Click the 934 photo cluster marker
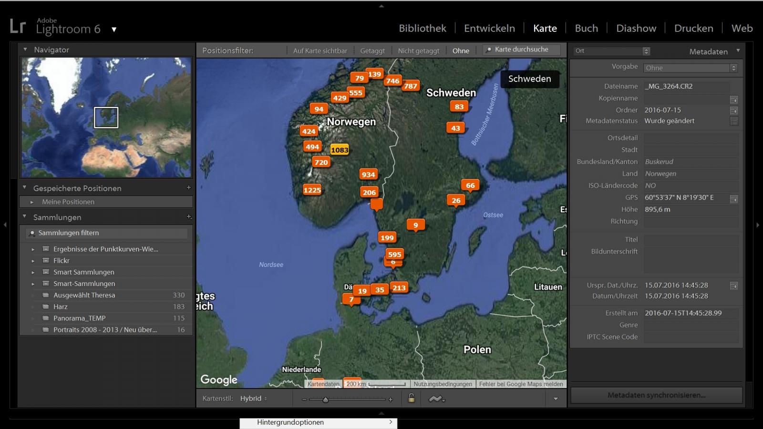This screenshot has height=429, width=763. pyautogui.click(x=368, y=174)
